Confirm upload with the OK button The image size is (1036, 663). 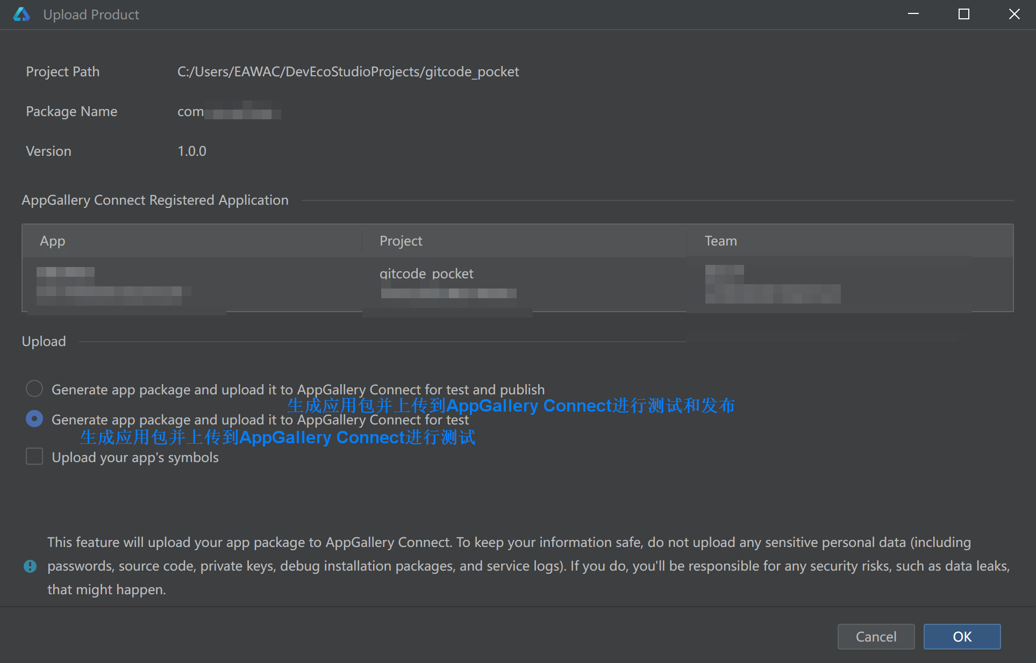pyautogui.click(x=962, y=637)
